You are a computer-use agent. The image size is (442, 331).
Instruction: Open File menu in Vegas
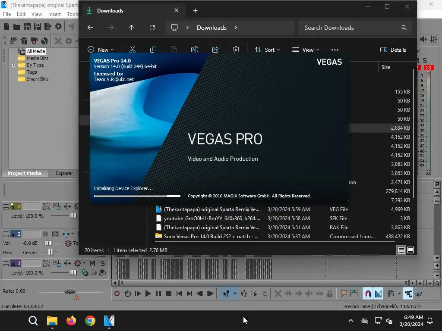click(x=7, y=14)
